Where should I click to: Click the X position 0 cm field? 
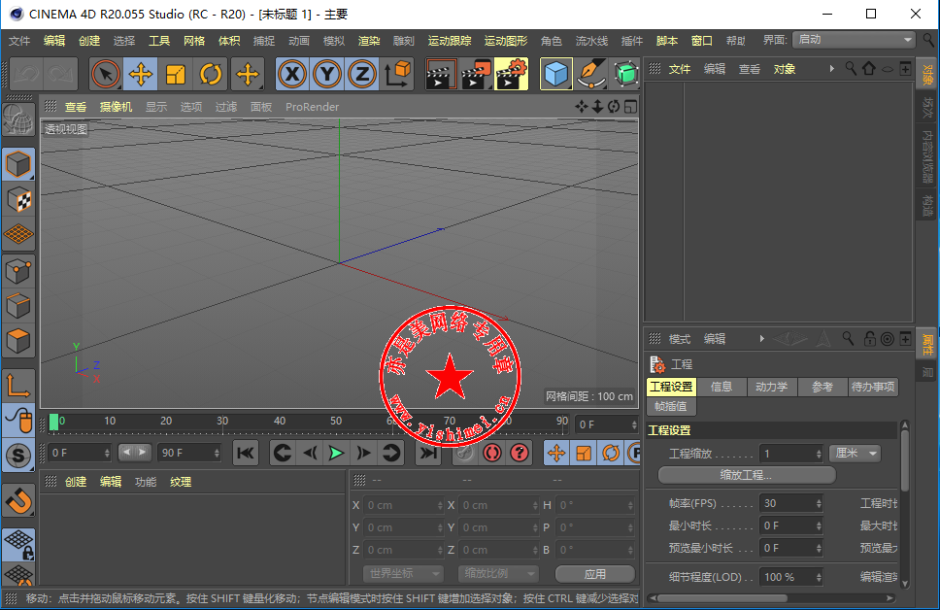tap(403, 505)
